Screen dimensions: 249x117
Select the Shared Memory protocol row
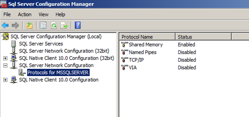click(146, 45)
